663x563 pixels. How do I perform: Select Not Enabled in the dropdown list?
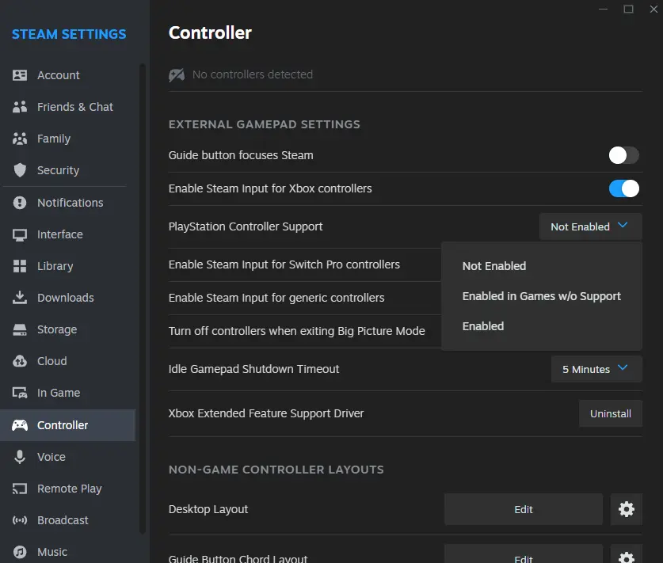point(542,266)
